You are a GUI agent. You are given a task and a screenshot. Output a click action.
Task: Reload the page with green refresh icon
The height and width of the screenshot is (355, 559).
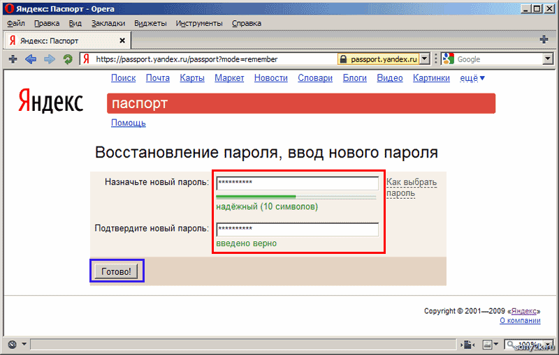(x=68, y=59)
